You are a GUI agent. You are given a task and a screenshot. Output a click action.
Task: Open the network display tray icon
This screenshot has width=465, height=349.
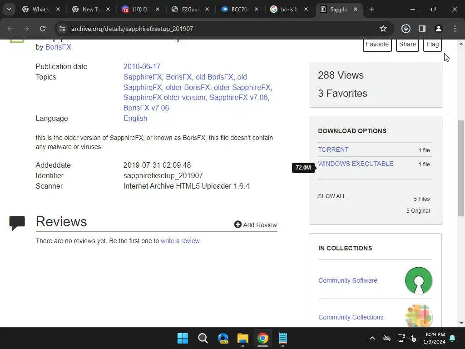401,338
